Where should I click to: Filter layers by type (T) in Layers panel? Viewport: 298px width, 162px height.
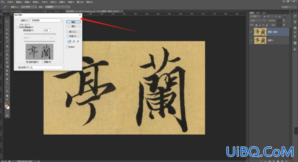pos(272,16)
